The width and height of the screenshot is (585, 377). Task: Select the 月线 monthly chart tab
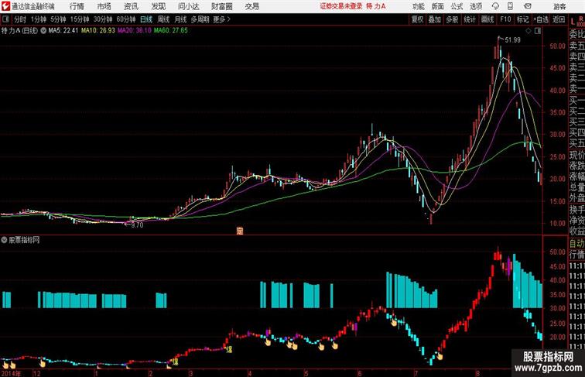(x=180, y=19)
